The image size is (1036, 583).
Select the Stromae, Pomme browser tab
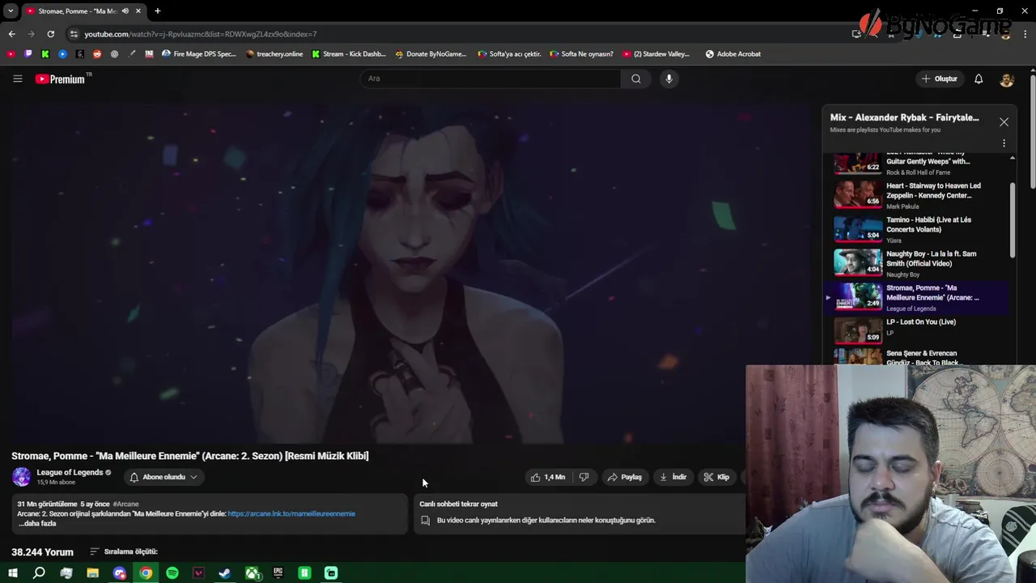pyautogui.click(x=83, y=11)
